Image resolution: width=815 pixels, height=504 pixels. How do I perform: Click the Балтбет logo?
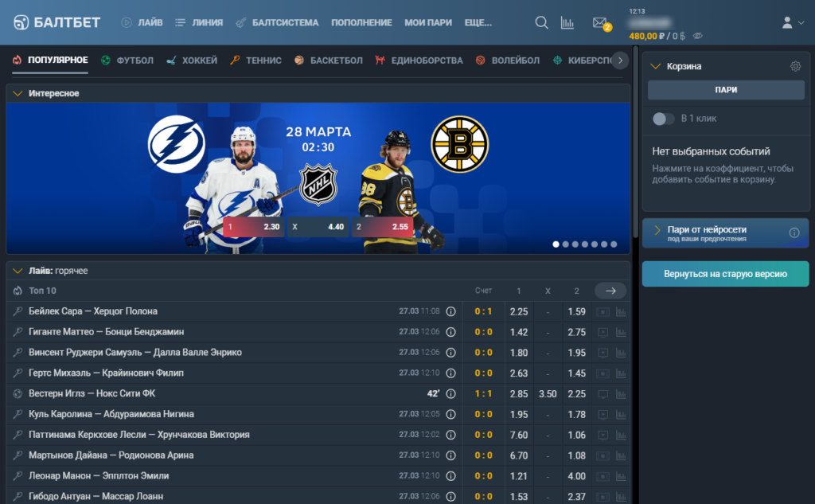(x=57, y=23)
